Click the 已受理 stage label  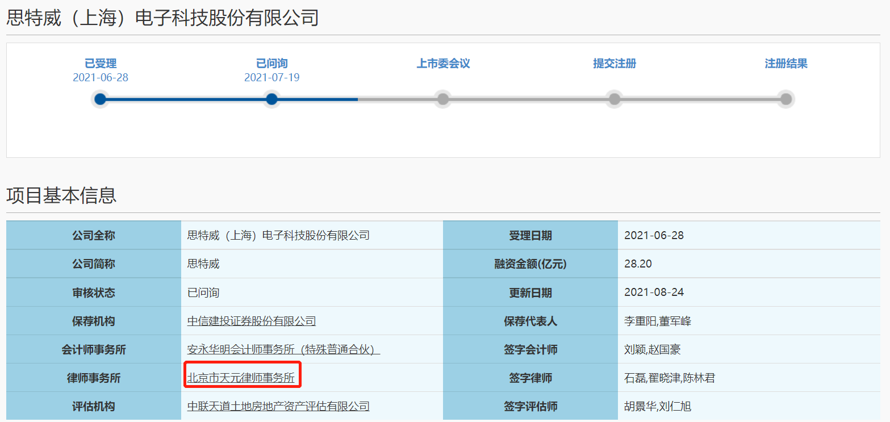coord(101,64)
